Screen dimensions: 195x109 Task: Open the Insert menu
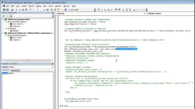coord(24,6)
